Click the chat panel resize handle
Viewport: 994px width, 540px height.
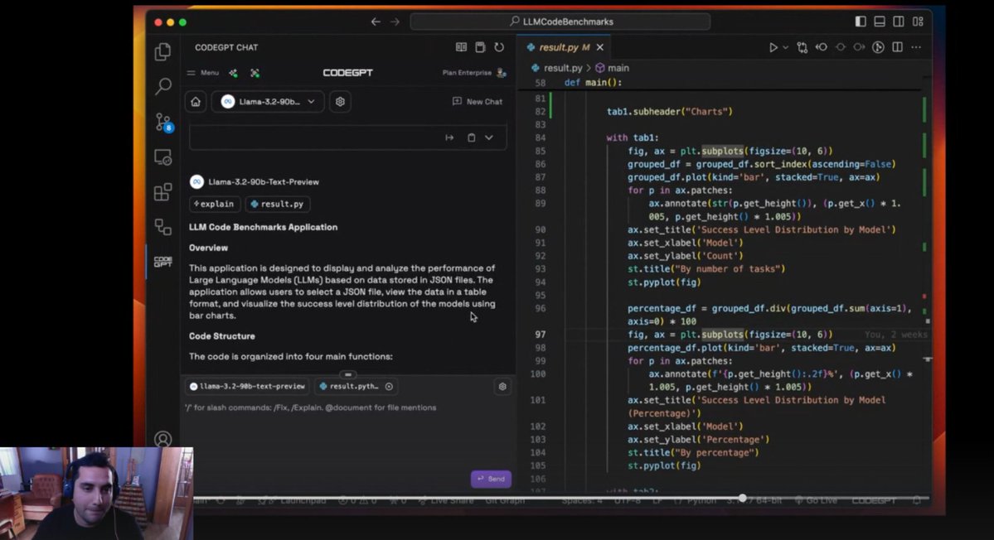[348, 374]
